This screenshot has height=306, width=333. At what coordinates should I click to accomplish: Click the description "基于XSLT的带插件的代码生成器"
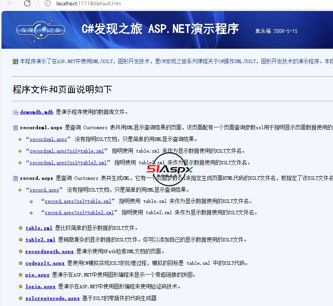119,298
